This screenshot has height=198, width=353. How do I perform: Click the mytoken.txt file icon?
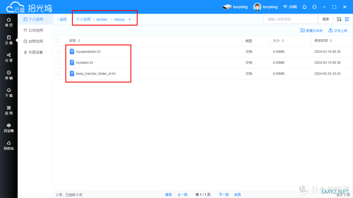click(x=72, y=63)
